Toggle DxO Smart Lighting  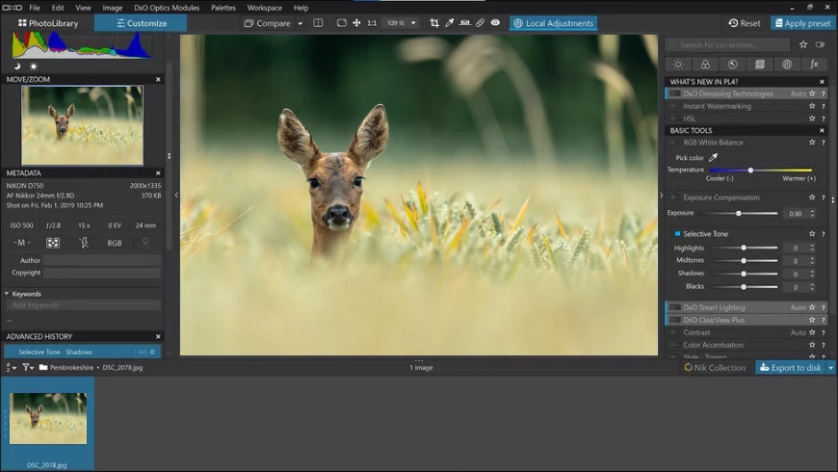point(675,307)
